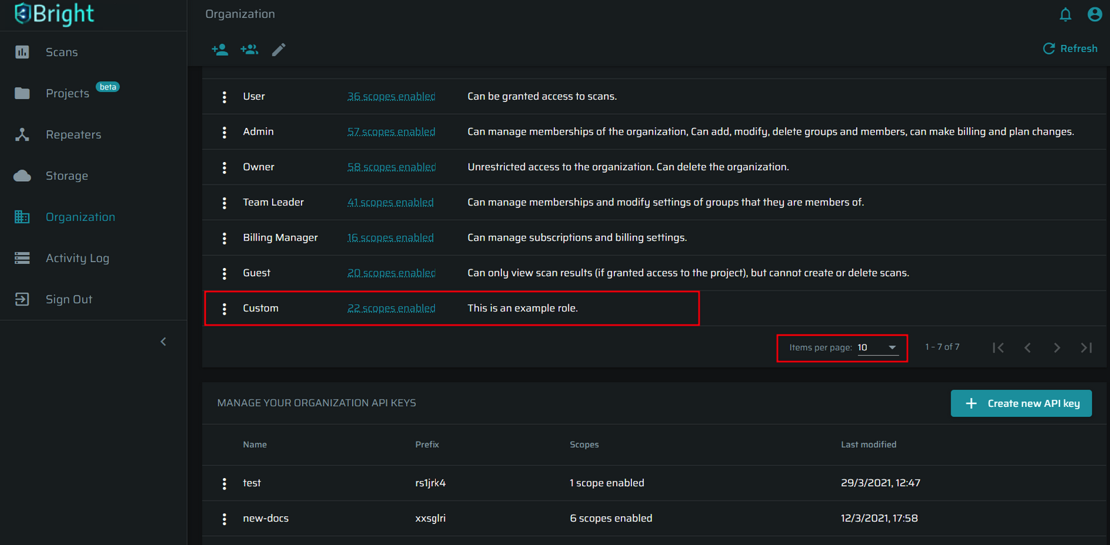Screen dimensions: 1110x545
Task: Open Projects in the sidebar
Action: [68, 93]
